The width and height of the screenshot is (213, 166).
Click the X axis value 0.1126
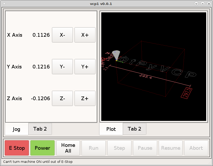pos(41,35)
